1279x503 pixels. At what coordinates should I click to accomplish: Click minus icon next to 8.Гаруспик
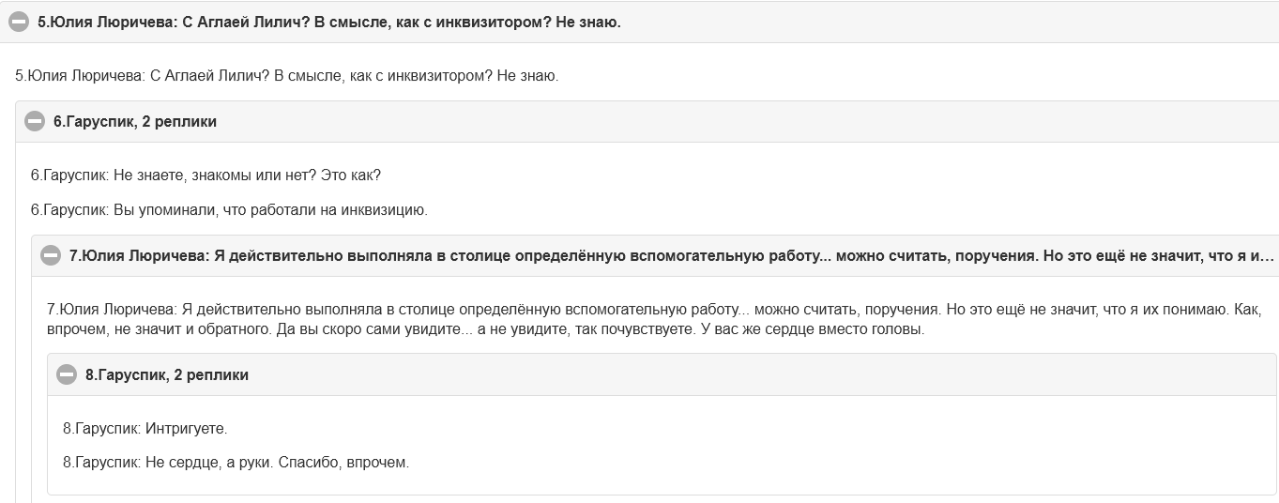coord(67,374)
